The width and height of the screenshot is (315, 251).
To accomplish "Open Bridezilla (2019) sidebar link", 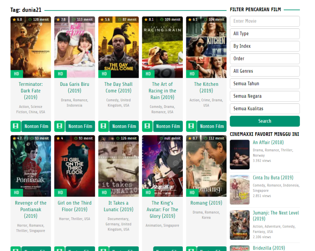I will (x=269, y=248).
